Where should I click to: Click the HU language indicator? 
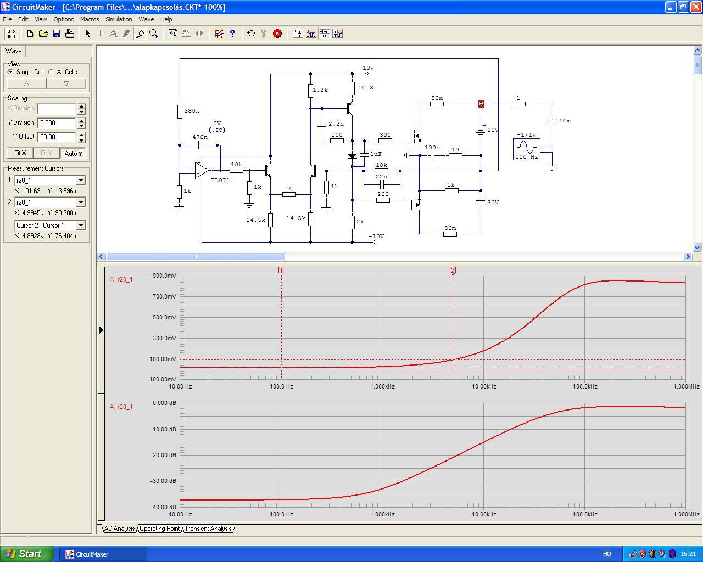click(607, 554)
